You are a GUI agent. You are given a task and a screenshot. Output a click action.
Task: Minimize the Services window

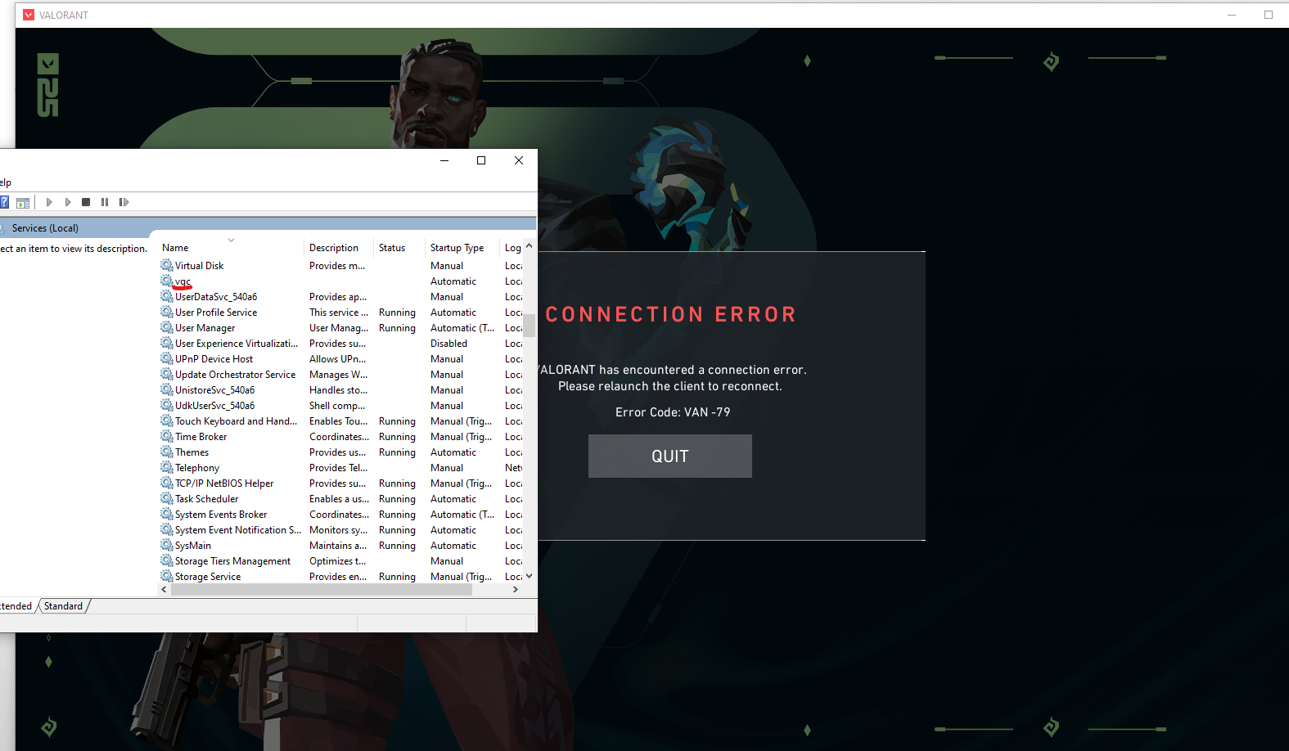click(444, 160)
